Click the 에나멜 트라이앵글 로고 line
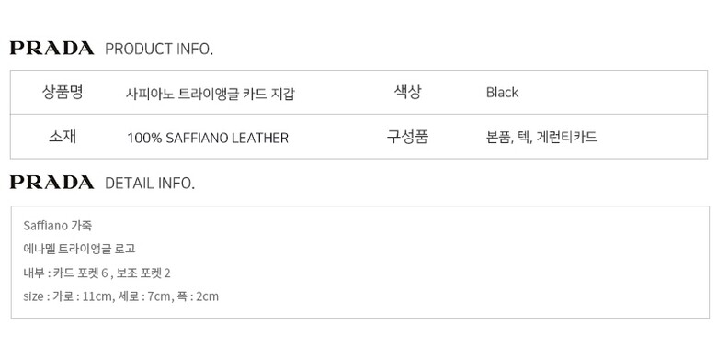Screen dimensions: 717x357 [79, 249]
